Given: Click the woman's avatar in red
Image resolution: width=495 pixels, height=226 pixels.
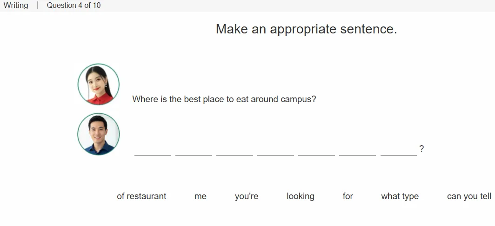Looking at the screenshot, I should 99,84.
